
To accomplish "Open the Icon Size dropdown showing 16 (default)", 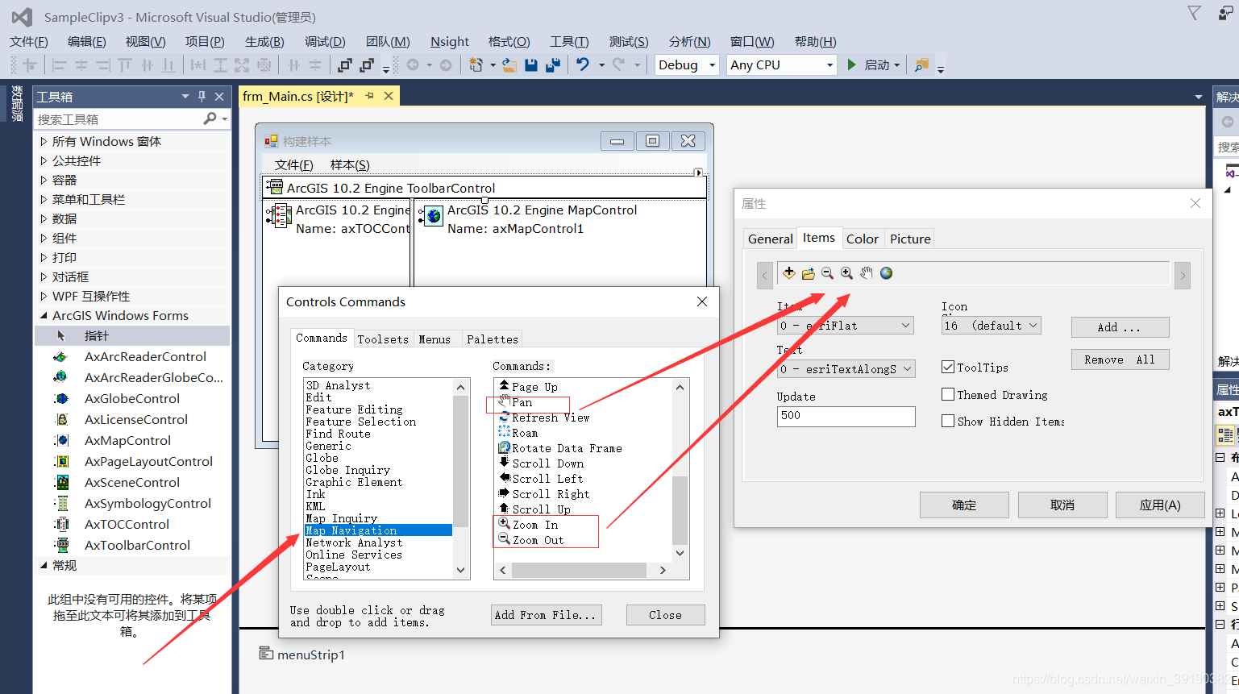I will pos(991,326).
